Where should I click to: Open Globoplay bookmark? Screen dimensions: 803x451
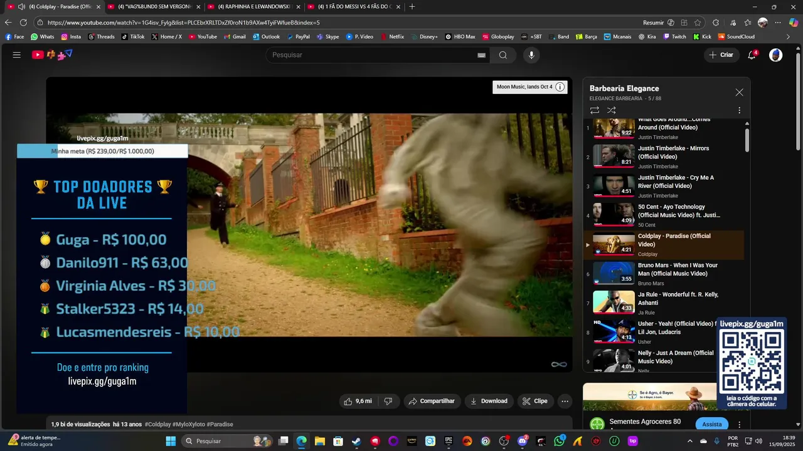[498, 37]
